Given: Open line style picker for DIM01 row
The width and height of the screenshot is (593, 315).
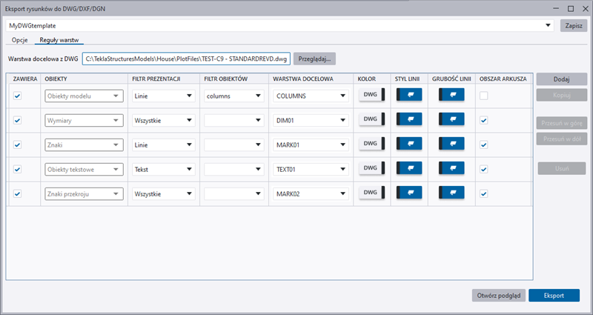Looking at the screenshot, I should coord(409,120).
